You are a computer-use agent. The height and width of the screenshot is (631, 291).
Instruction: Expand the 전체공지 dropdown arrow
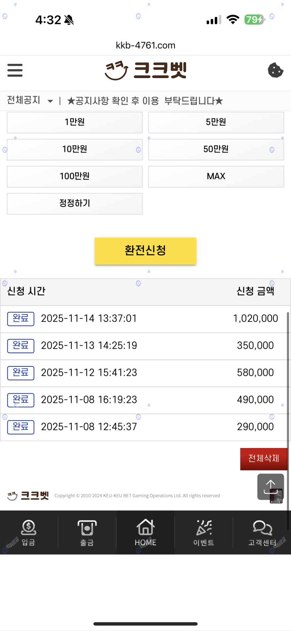50,101
